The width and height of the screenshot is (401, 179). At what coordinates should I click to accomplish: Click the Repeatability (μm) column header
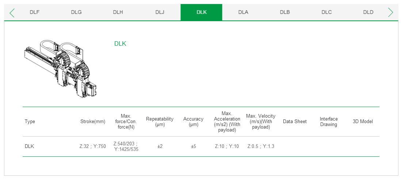[x=160, y=122]
